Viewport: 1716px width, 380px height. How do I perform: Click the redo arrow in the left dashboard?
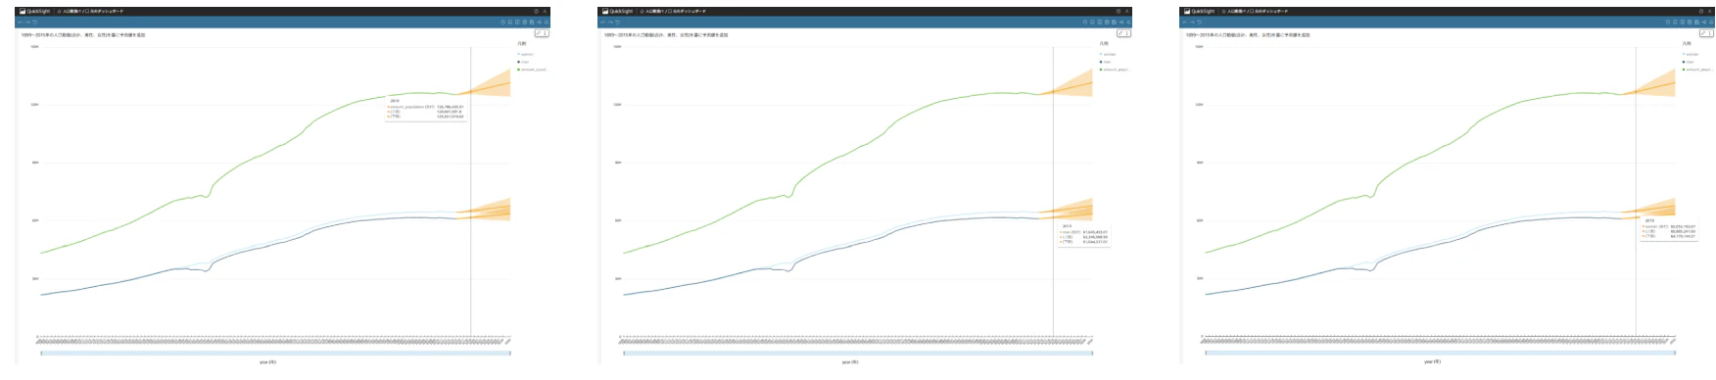[x=27, y=22]
